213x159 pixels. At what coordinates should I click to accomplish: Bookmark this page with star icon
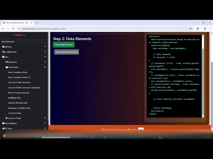coord(190,29)
